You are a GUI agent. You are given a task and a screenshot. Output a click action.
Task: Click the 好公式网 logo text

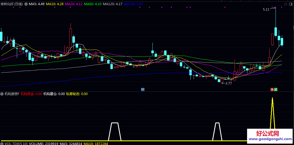[x=267, y=133]
